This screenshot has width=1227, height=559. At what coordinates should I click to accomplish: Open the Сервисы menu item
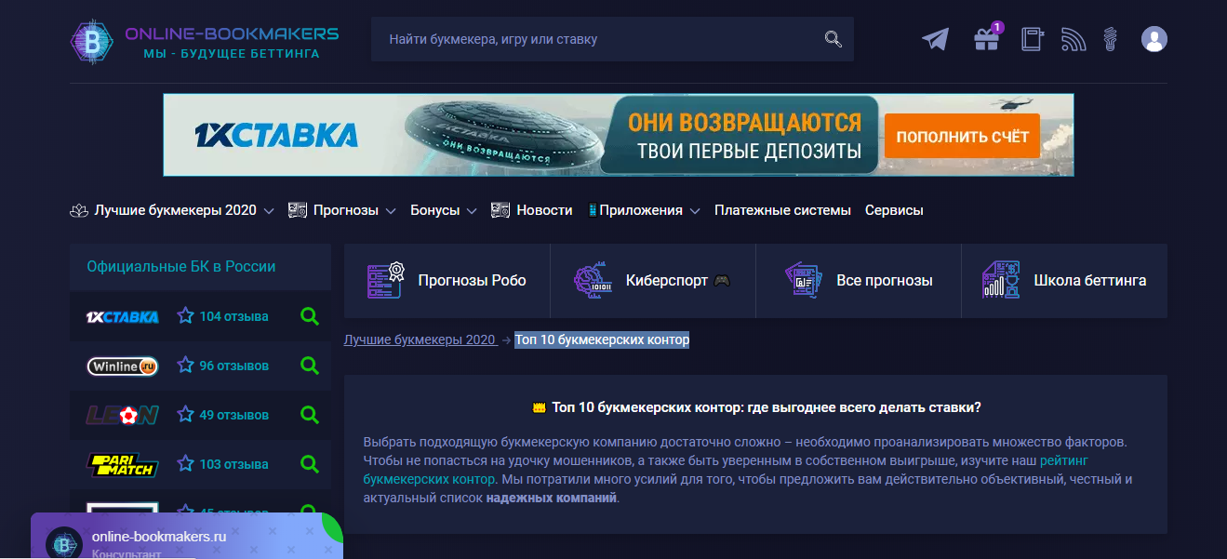click(894, 210)
